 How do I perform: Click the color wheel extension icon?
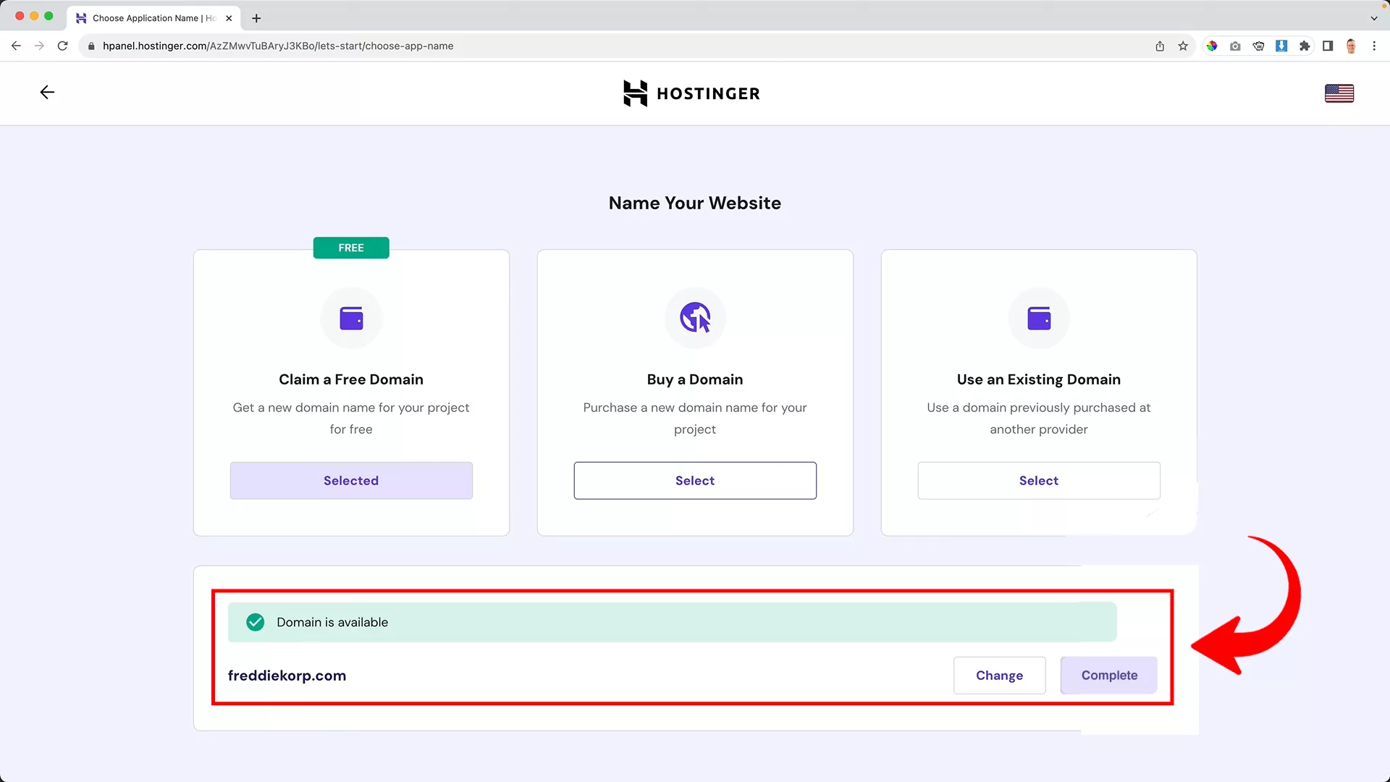(x=1212, y=46)
